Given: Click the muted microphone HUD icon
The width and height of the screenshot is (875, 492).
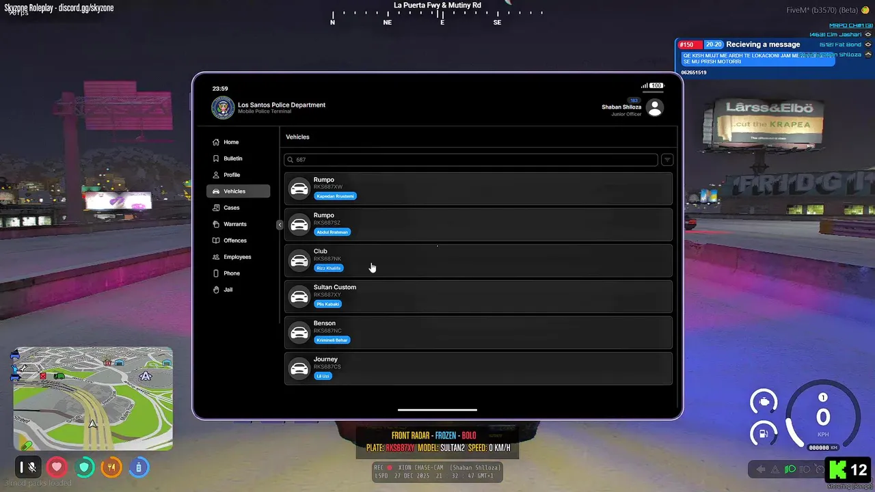Looking at the screenshot, I should tap(27, 467).
